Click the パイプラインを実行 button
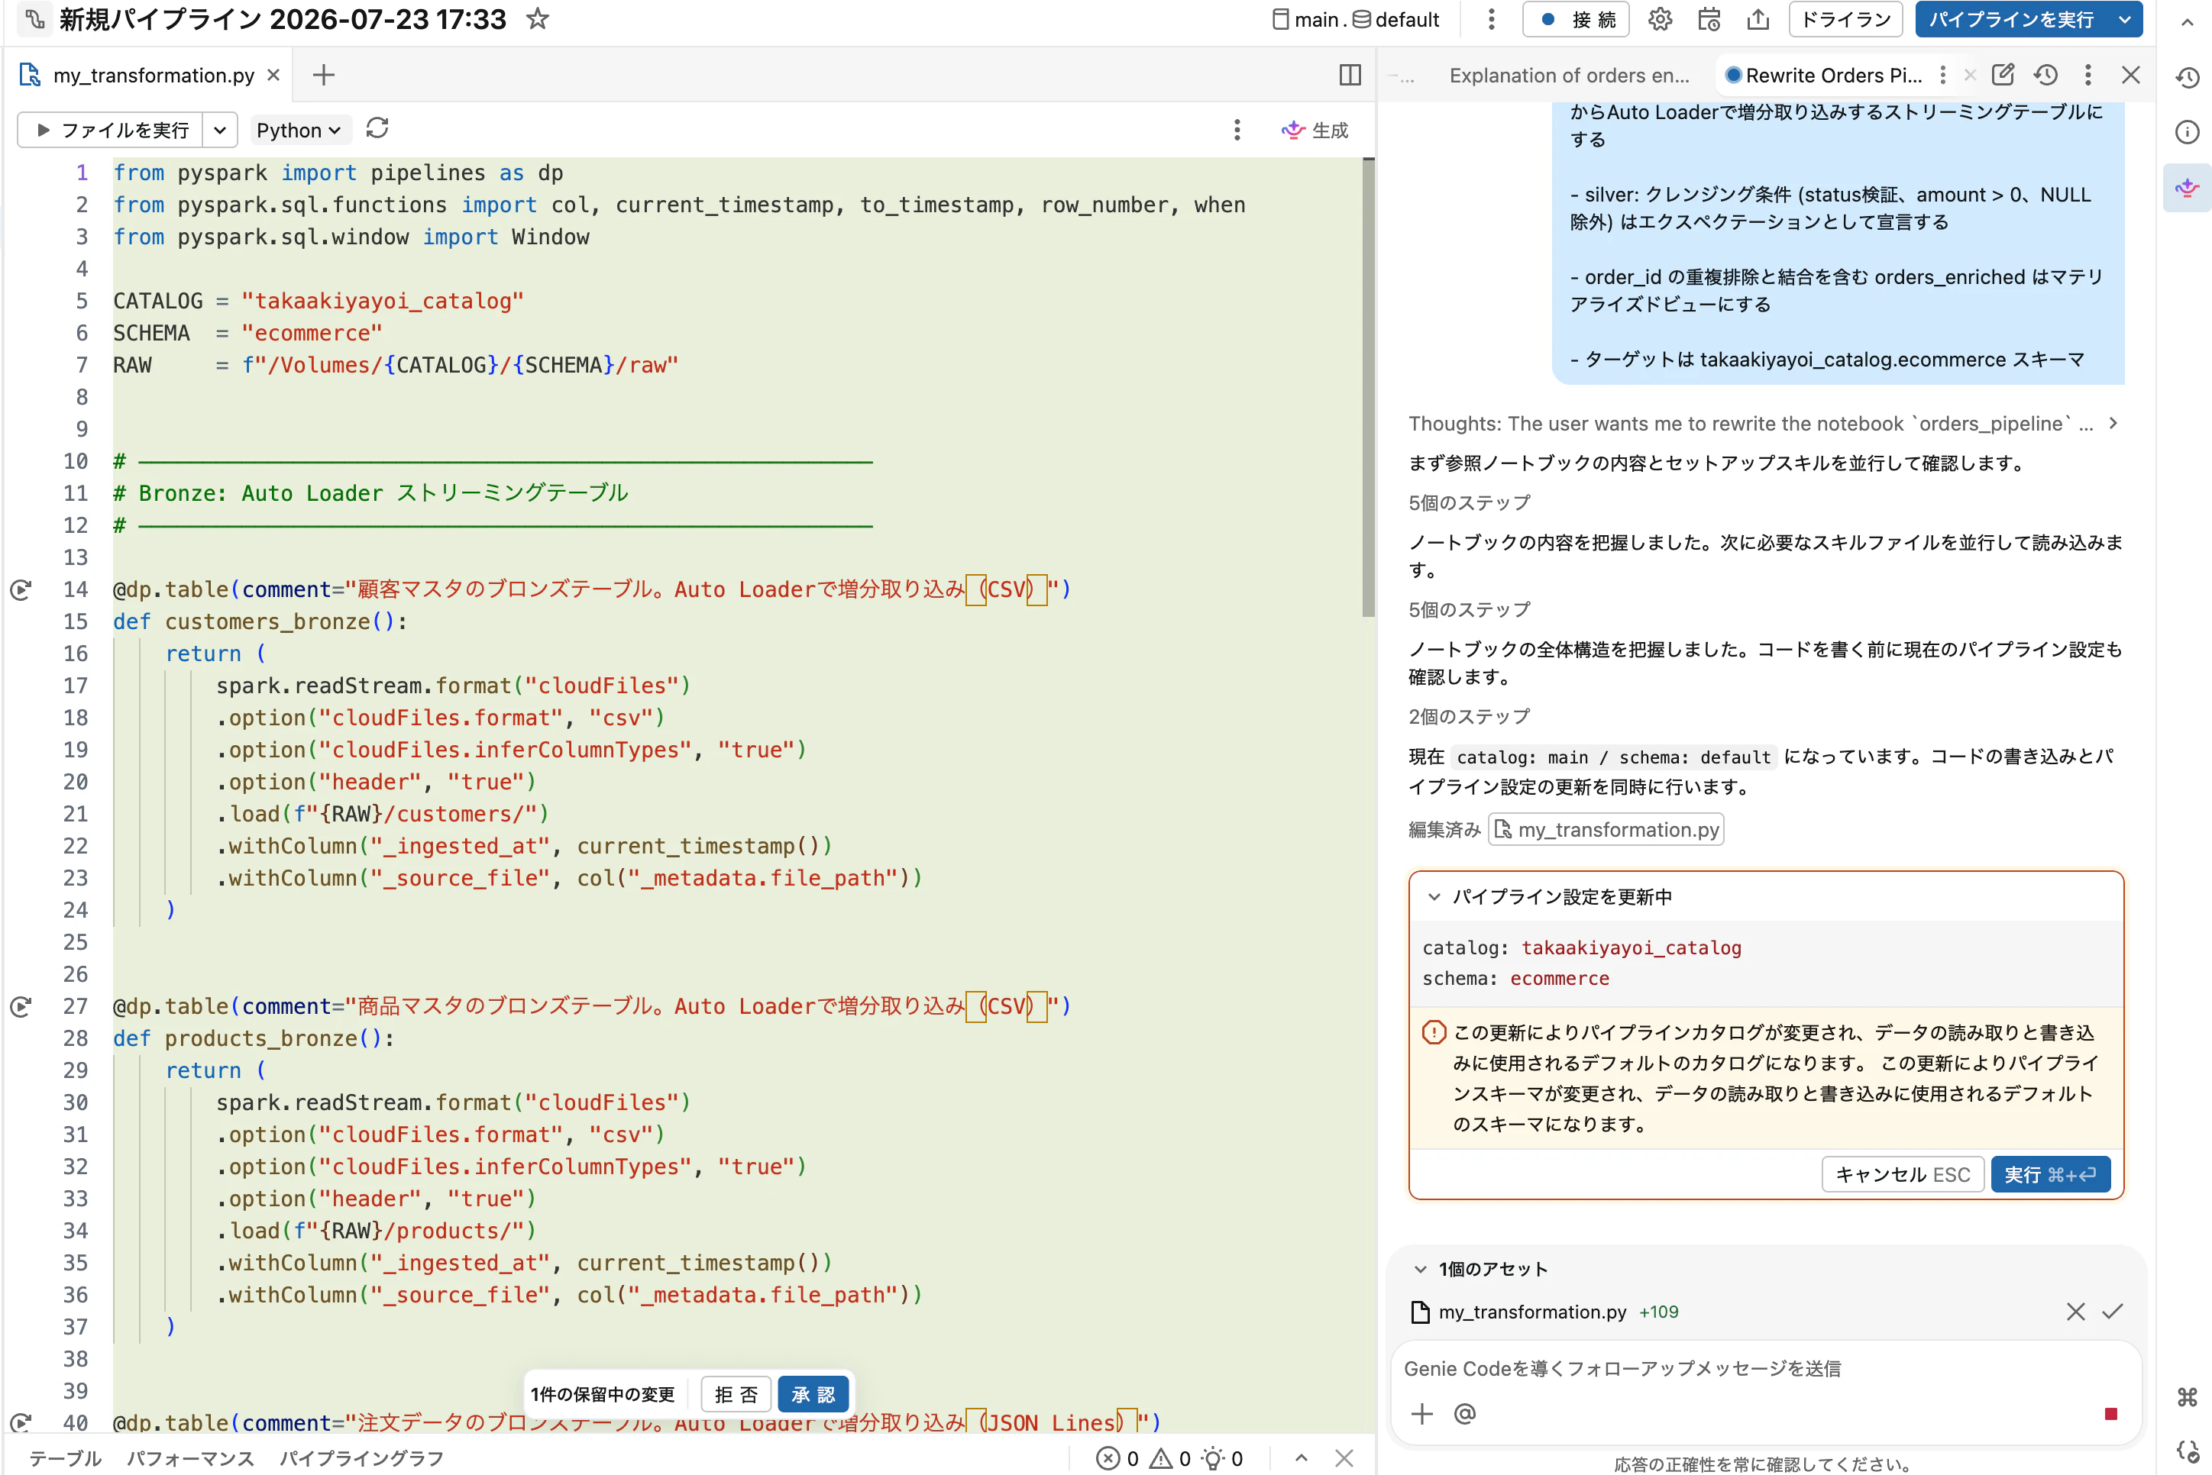This screenshot has height=1475, width=2212. click(2010, 19)
